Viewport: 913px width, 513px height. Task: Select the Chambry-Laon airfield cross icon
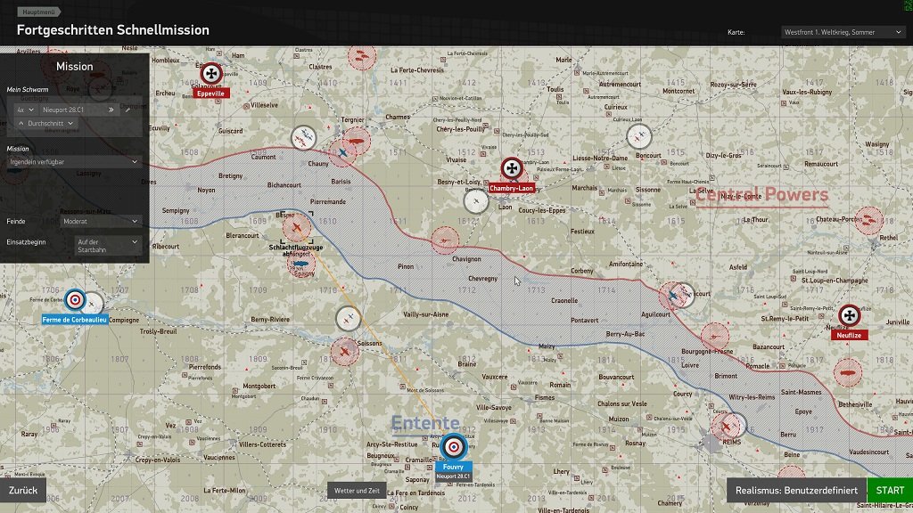[x=511, y=168]
